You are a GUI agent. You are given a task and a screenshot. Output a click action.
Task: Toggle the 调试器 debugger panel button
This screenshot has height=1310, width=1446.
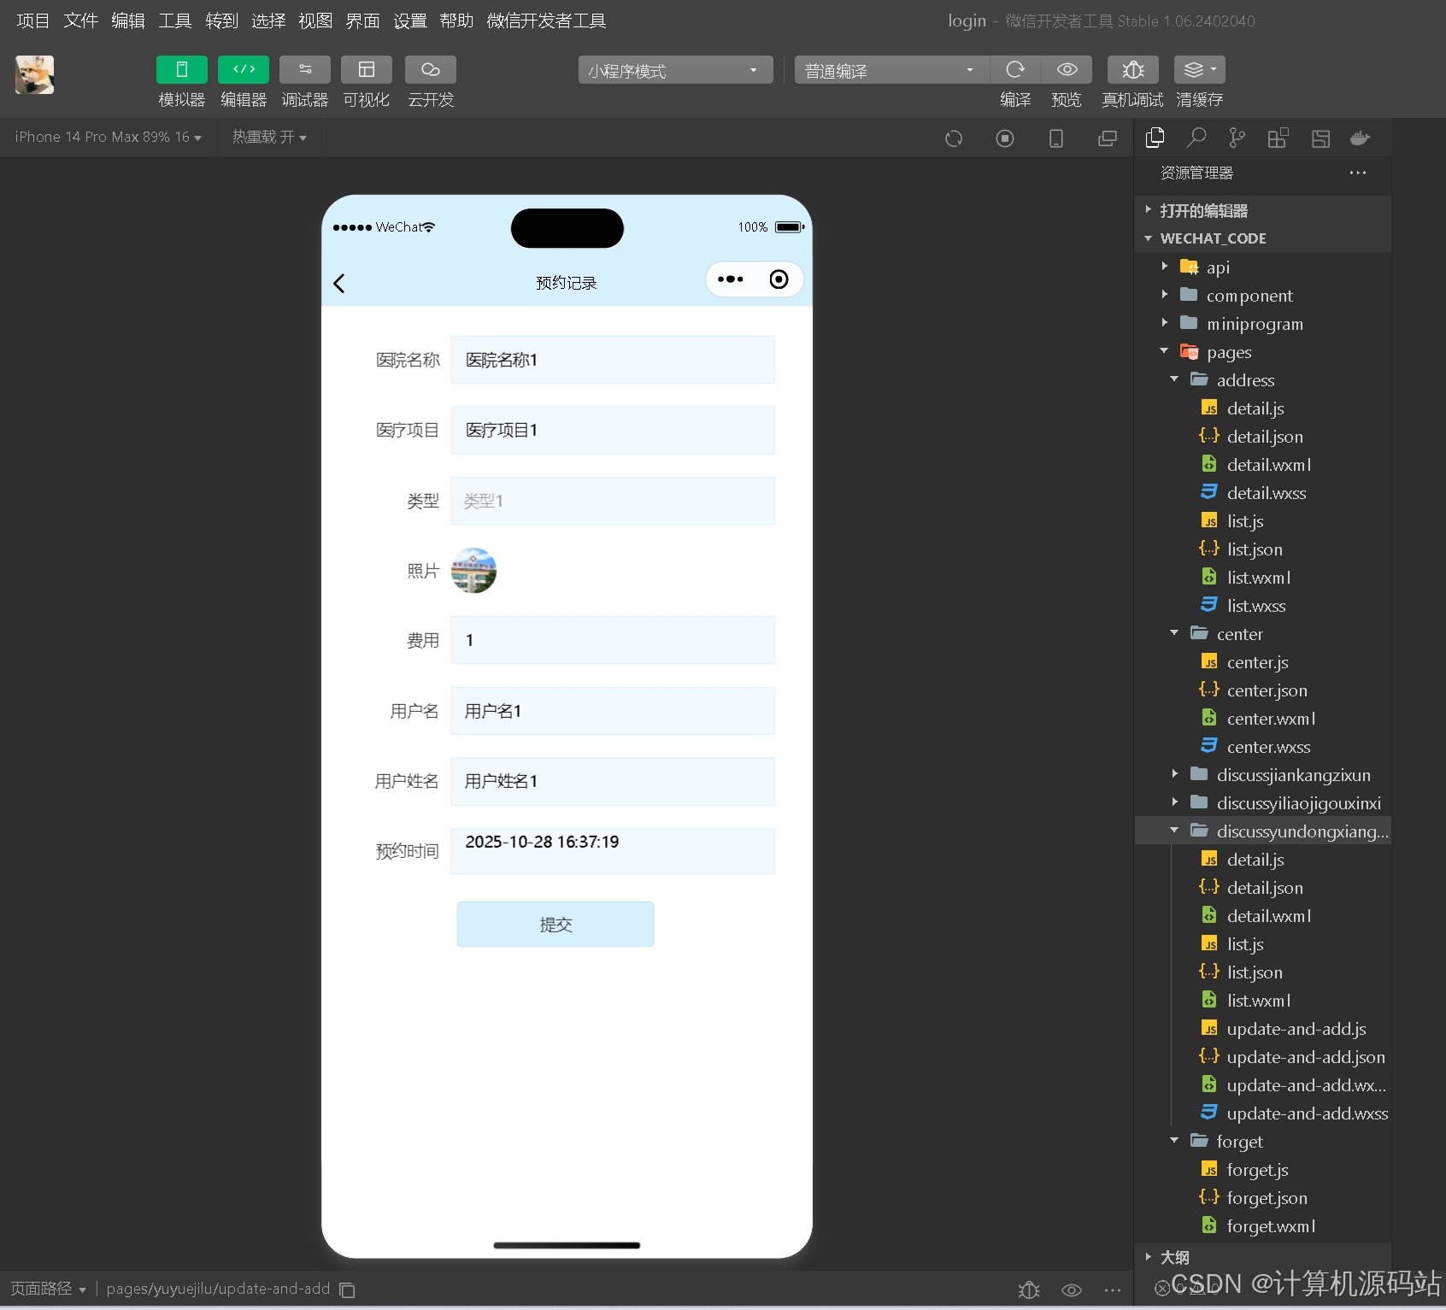pyautogui.click(x=305, y=70)
